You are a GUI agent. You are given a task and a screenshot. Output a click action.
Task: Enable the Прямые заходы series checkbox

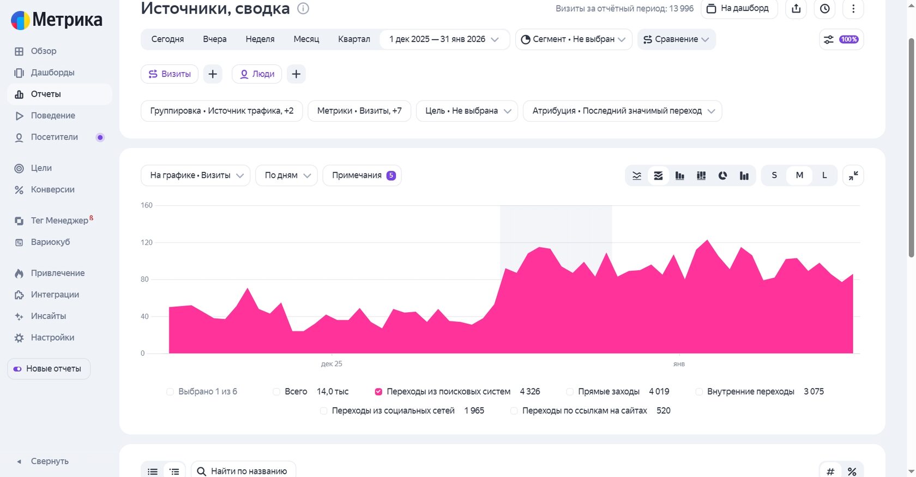coord(570,392)
